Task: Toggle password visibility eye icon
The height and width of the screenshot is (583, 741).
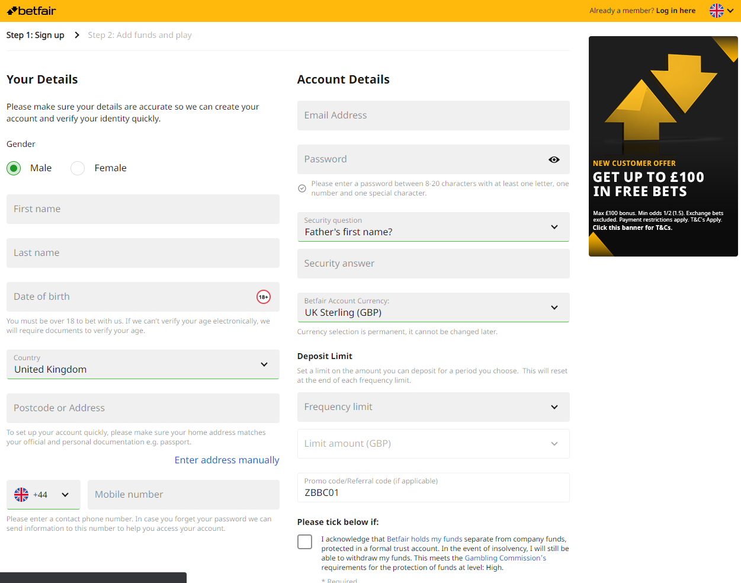Action: [554, 159]
